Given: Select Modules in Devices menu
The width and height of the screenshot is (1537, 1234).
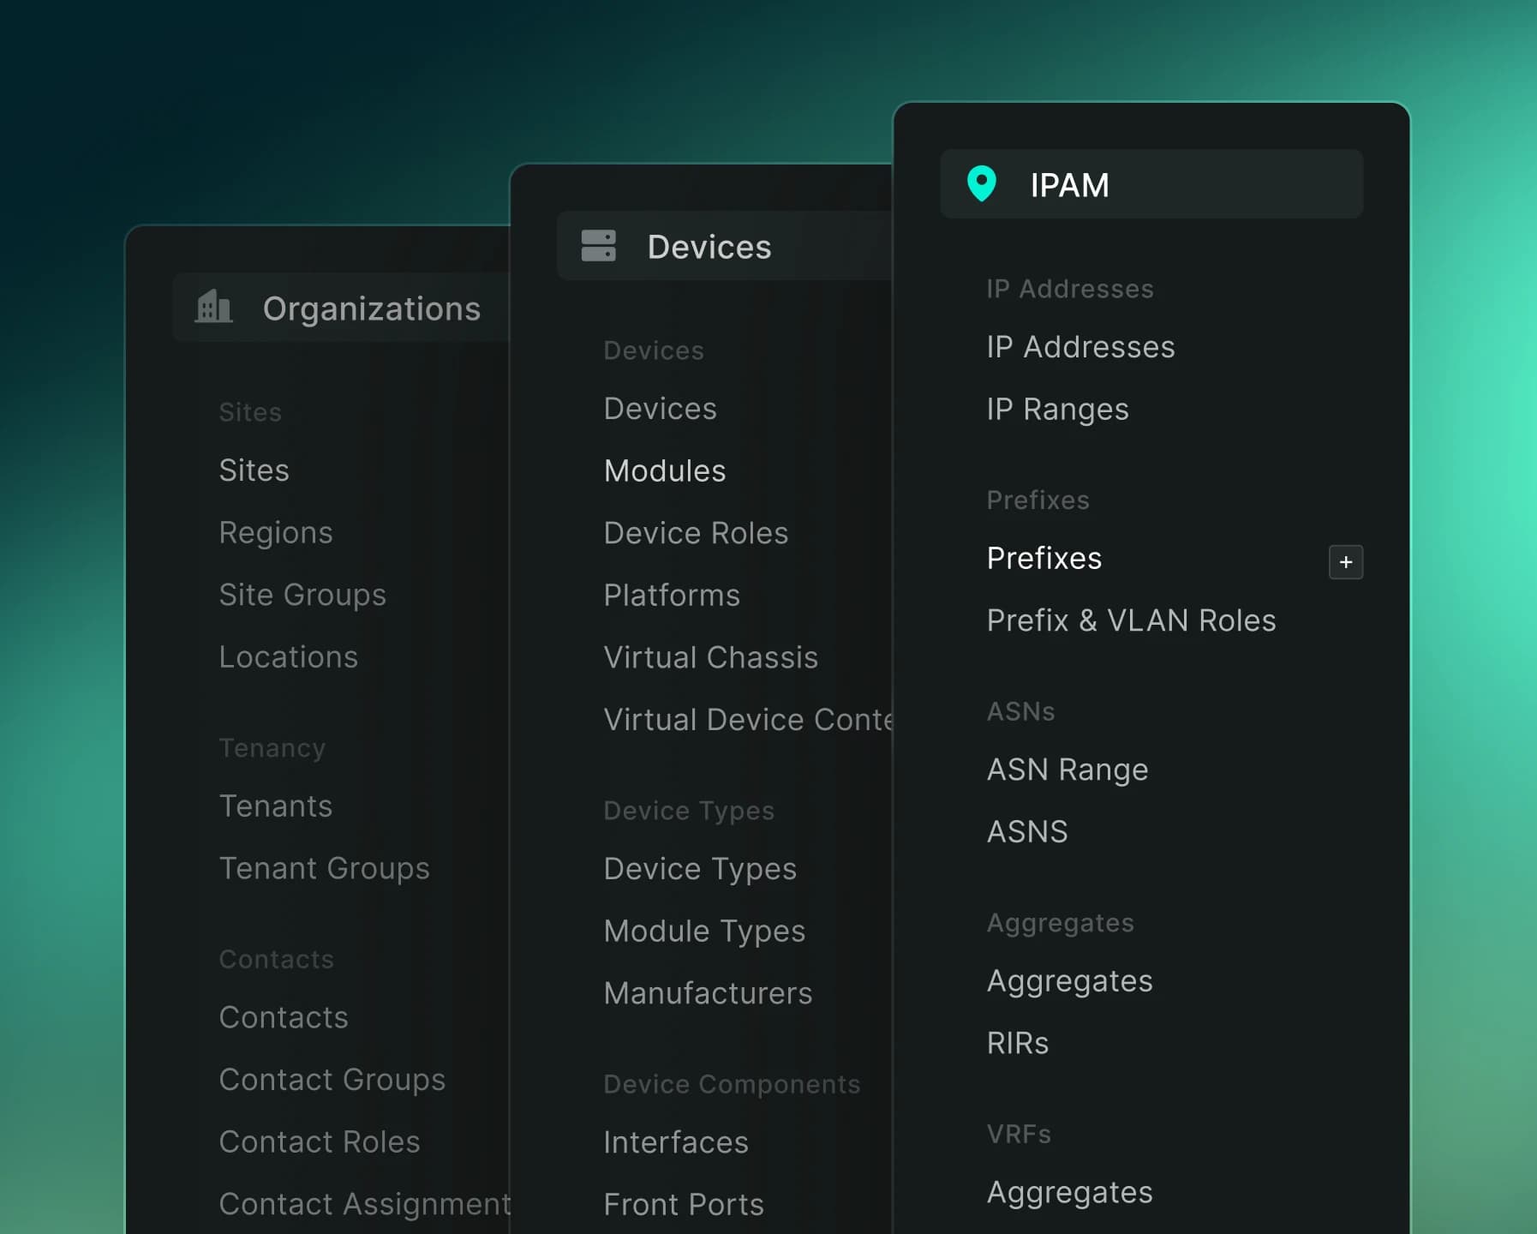Looking at the screenshot, I should click(x=664, y=470).
